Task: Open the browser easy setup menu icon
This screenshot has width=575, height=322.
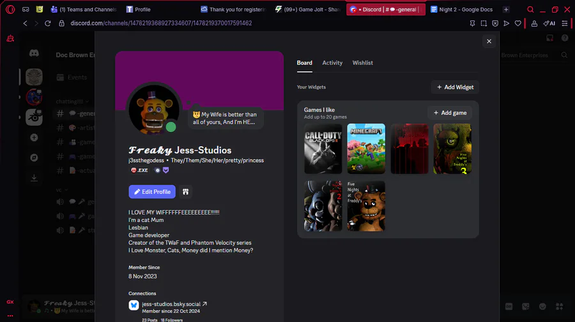Action: click(565, 24)
